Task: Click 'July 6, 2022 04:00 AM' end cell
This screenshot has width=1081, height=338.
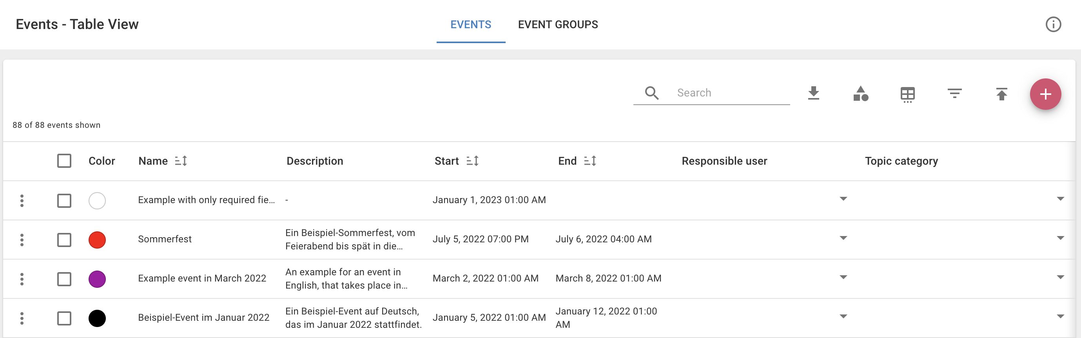Action: click(604, 239)
